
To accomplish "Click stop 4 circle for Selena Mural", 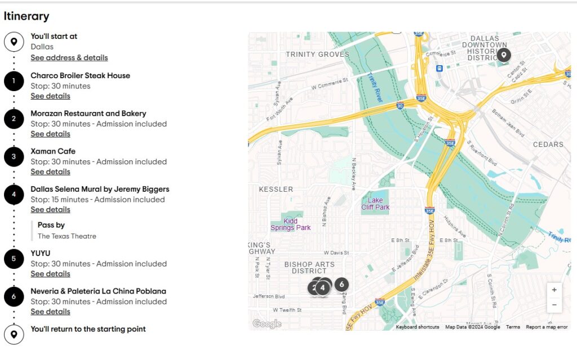I will click(x=14, y=195).
